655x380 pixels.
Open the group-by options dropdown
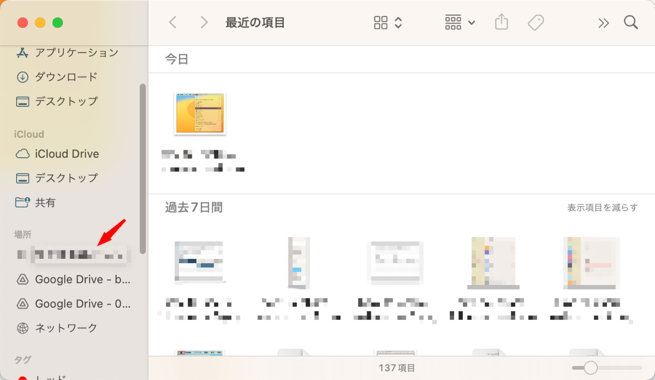(x=460, y=22)
